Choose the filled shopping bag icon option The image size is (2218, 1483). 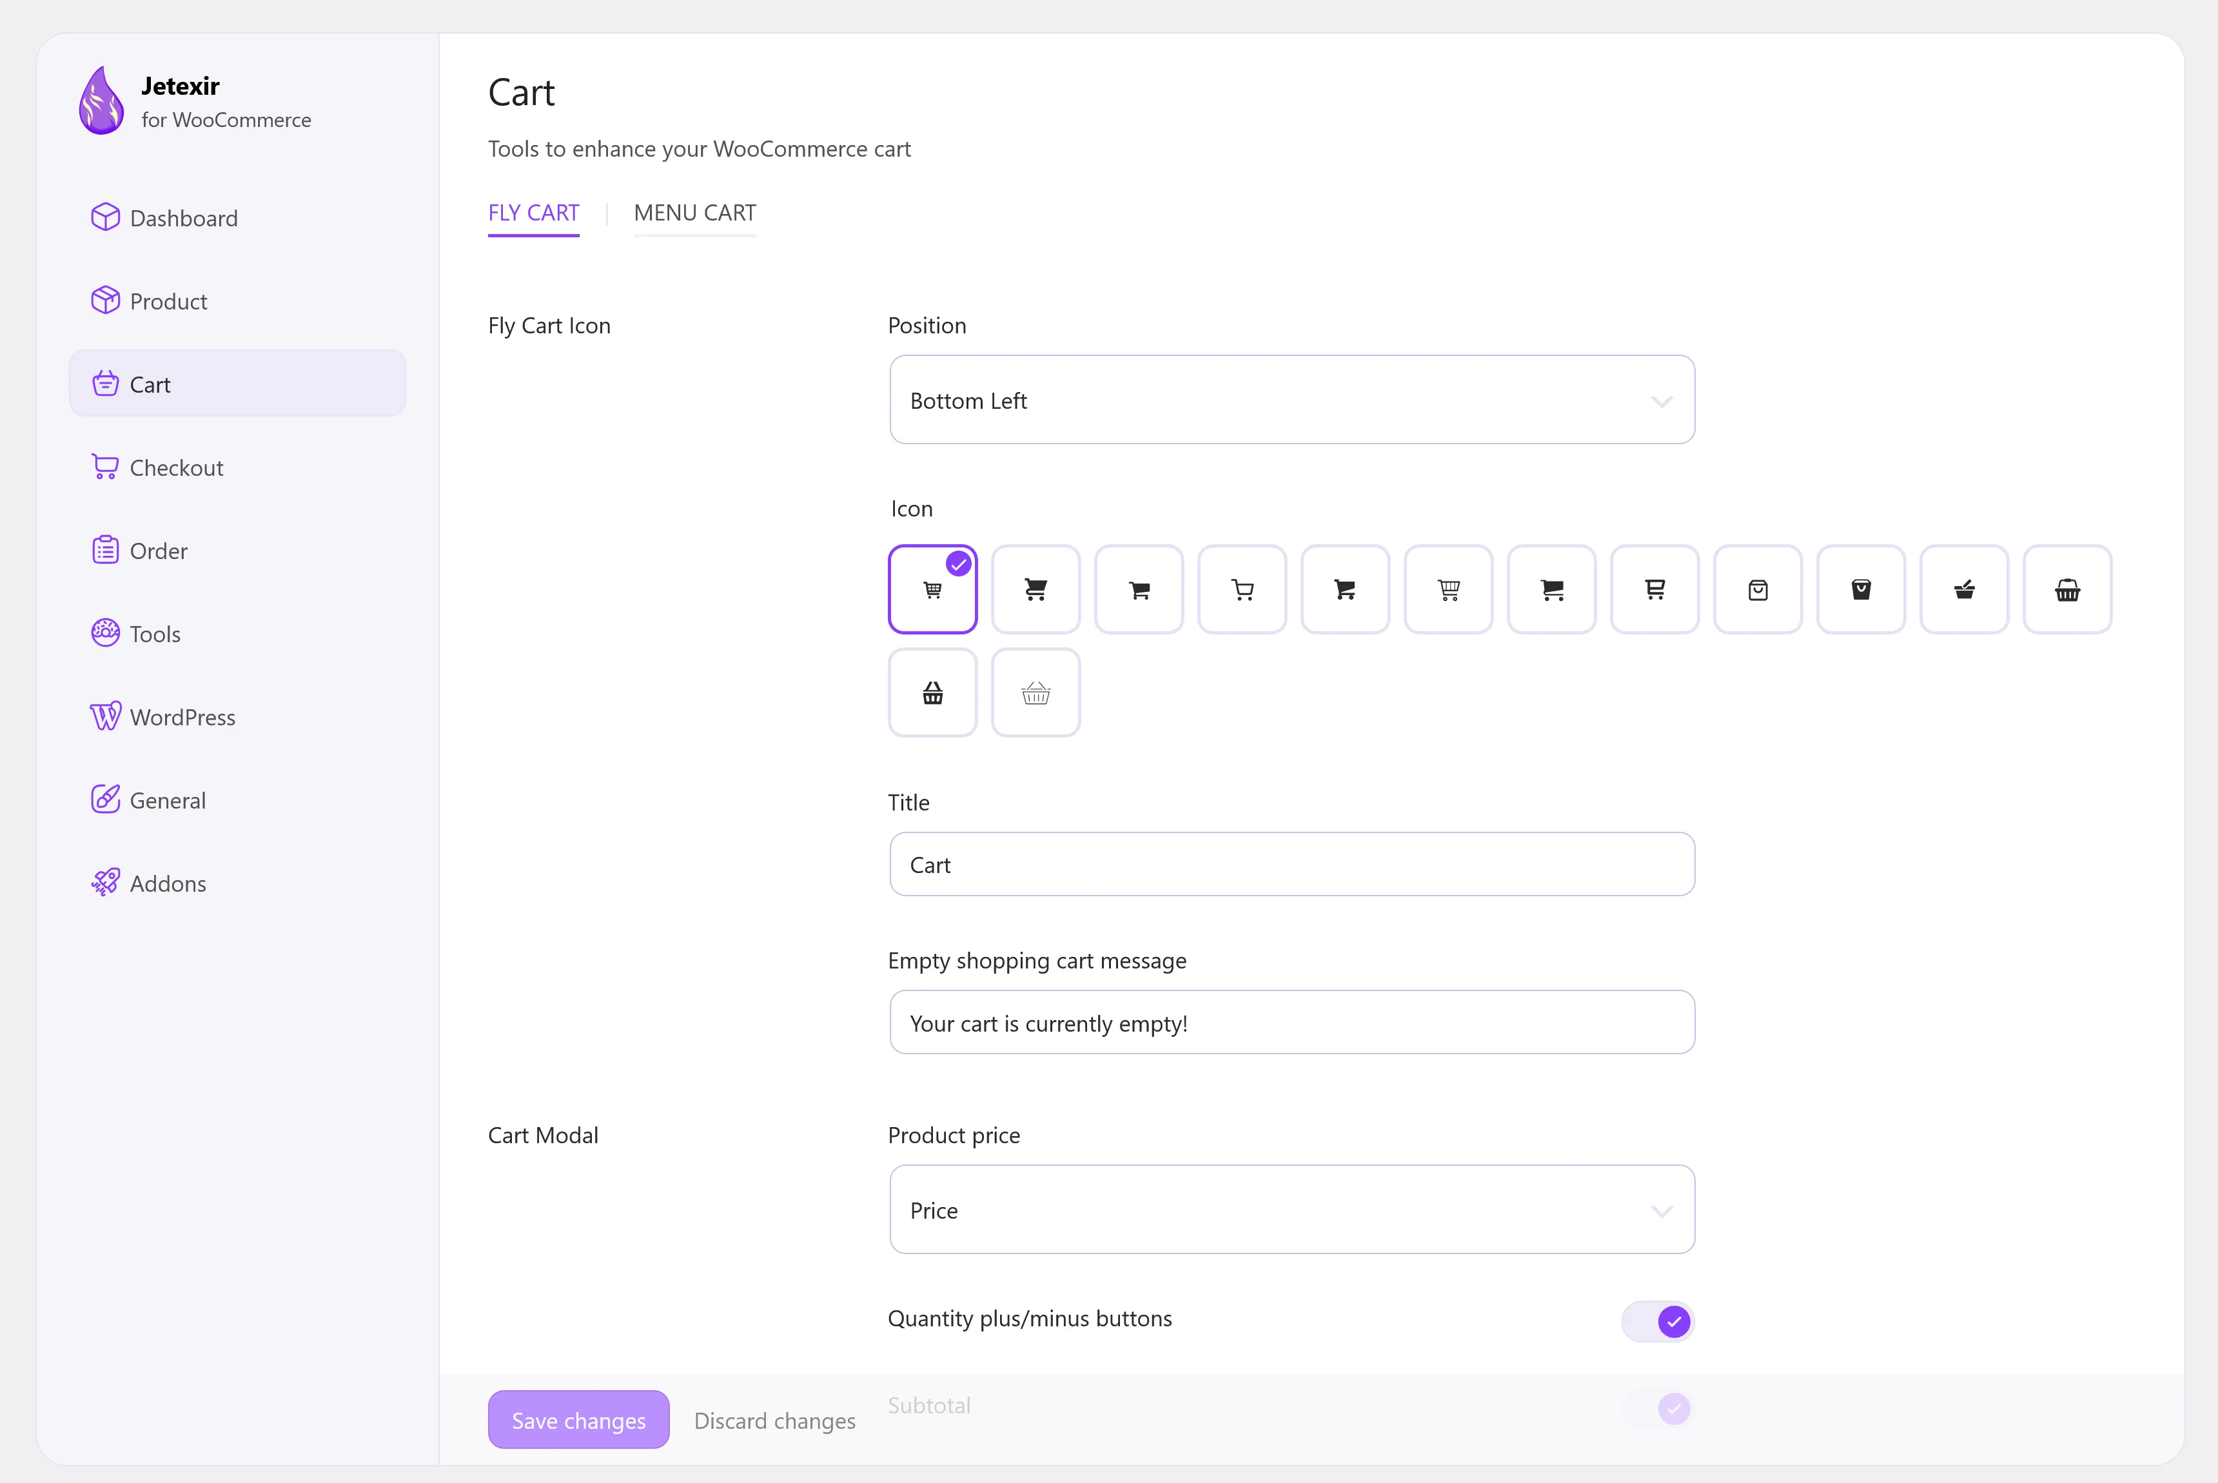[1860, 589]
